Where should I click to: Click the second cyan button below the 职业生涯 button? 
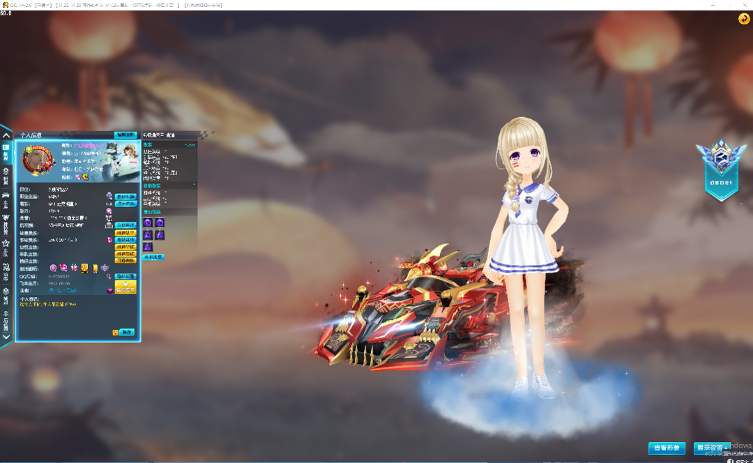(125, 204)
